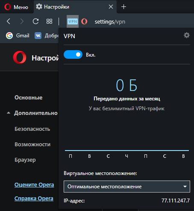Go forward with the forward arrow

pyautogui.click(x=22, y=21)
